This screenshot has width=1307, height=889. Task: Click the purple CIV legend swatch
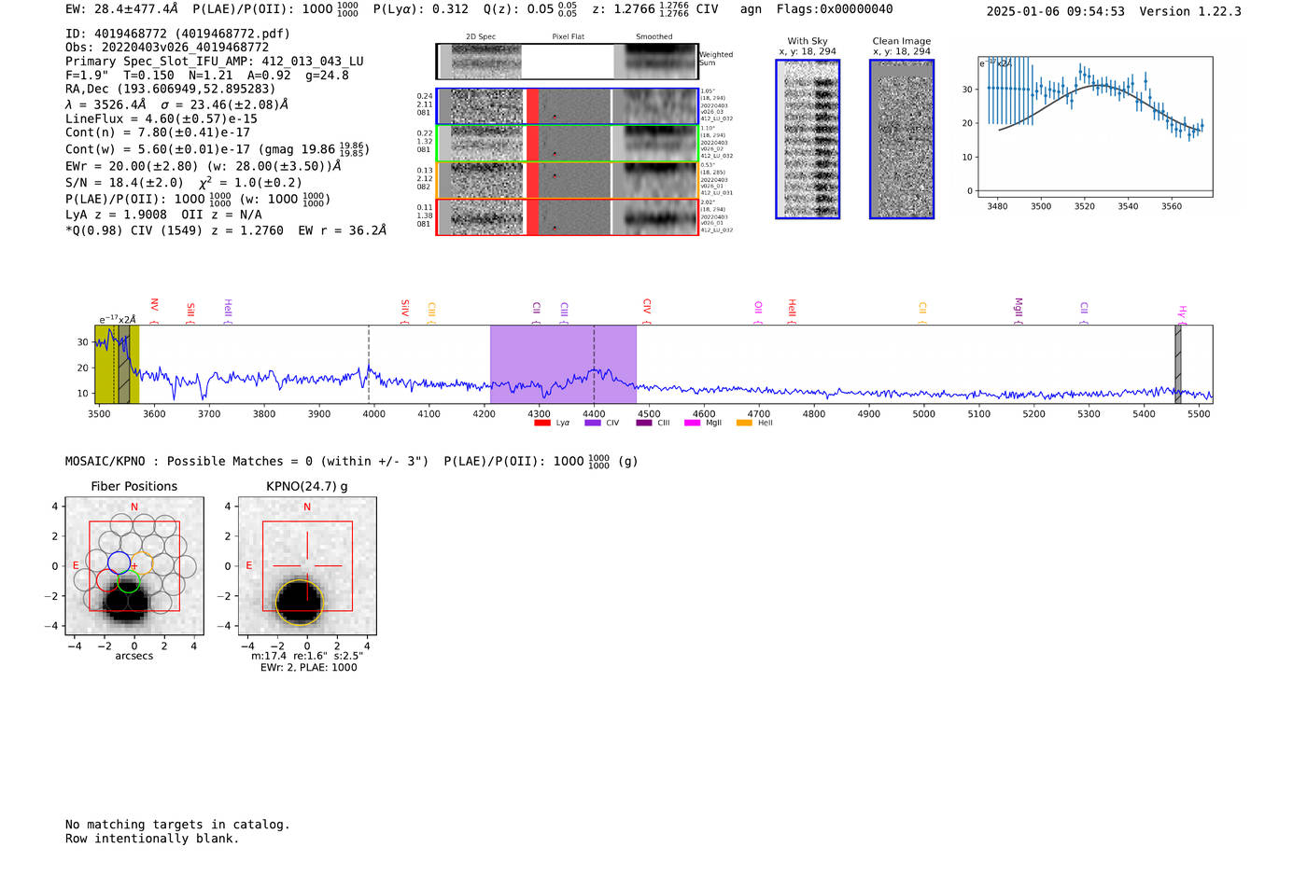click(x=592, y=423)
